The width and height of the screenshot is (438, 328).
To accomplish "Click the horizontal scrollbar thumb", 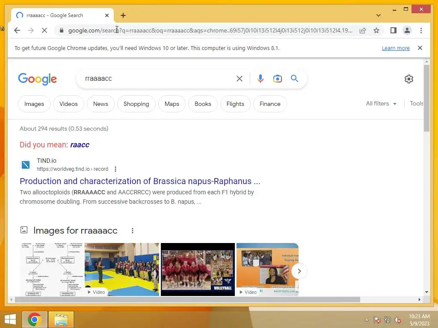I will click(187, 299).
